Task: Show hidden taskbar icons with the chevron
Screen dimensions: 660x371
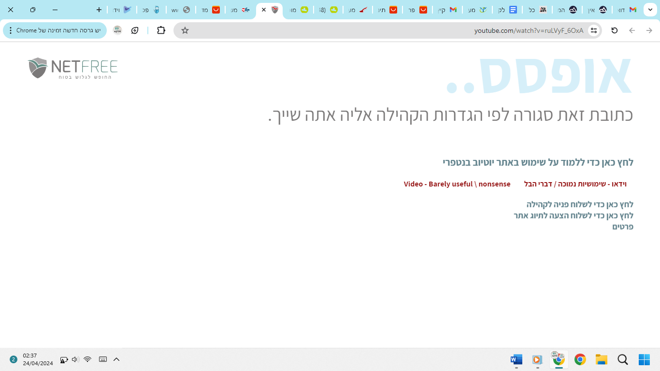Action: pyautogui.click(x=116, y=359)
